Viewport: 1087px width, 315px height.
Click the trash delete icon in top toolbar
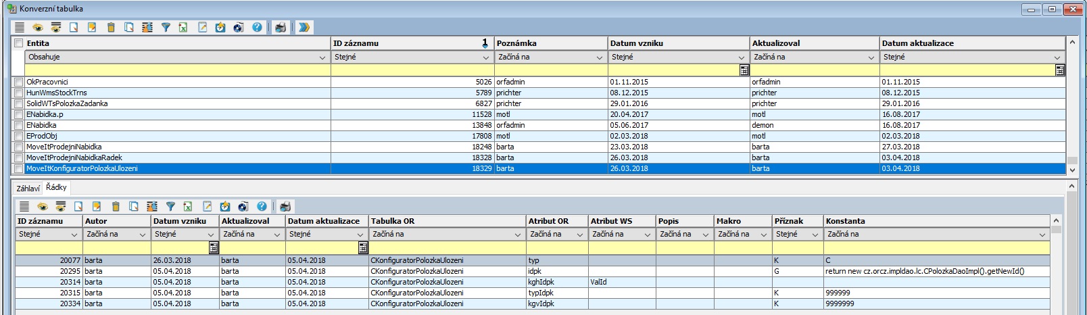tap(111, 28)
